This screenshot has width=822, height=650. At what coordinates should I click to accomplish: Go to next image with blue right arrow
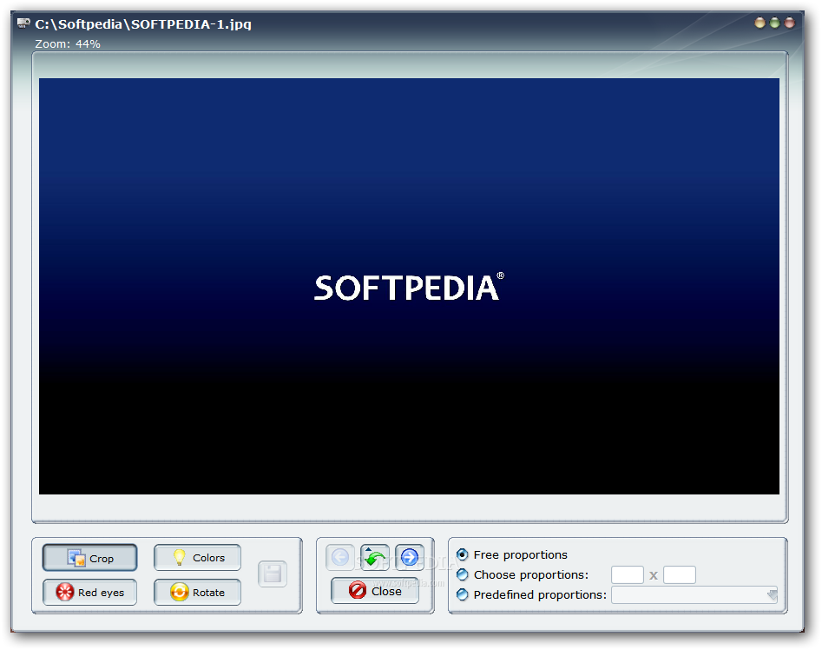tap(410, 557)
